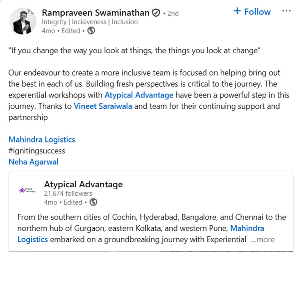
Task: Click the globe icon in shared post
Action: (93, 202)
